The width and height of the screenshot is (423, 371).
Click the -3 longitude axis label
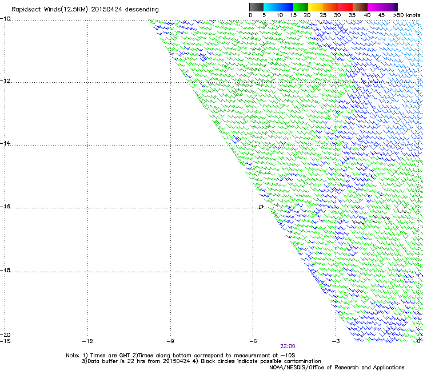pyautogui.click(x=336, y=341)
